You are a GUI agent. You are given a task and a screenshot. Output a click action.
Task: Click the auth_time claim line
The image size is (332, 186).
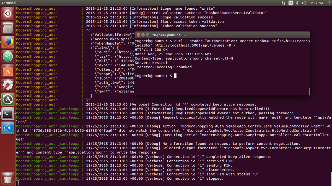(115, 82)
